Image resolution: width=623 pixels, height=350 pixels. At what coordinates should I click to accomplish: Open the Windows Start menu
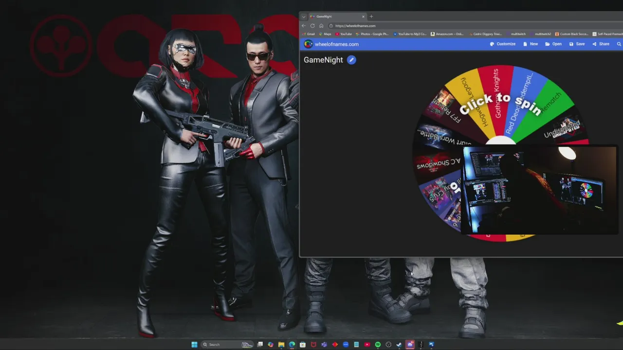click(194, 345)
